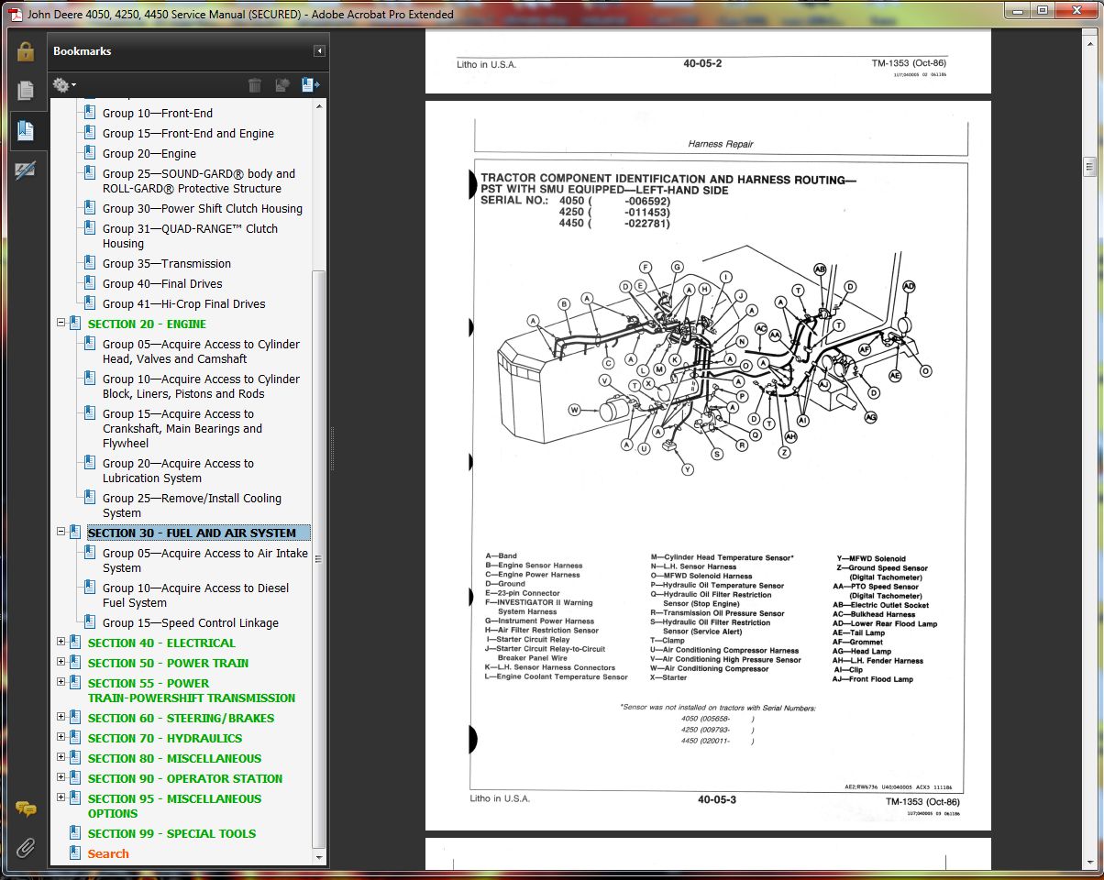Select Group 25—Remove/Install Cooling System bookmark

tap(192, 505)
